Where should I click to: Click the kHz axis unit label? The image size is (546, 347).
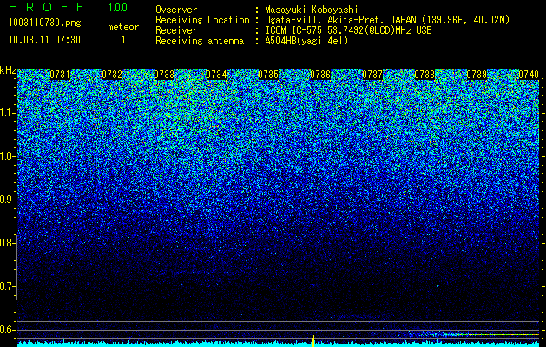(8, 70)
